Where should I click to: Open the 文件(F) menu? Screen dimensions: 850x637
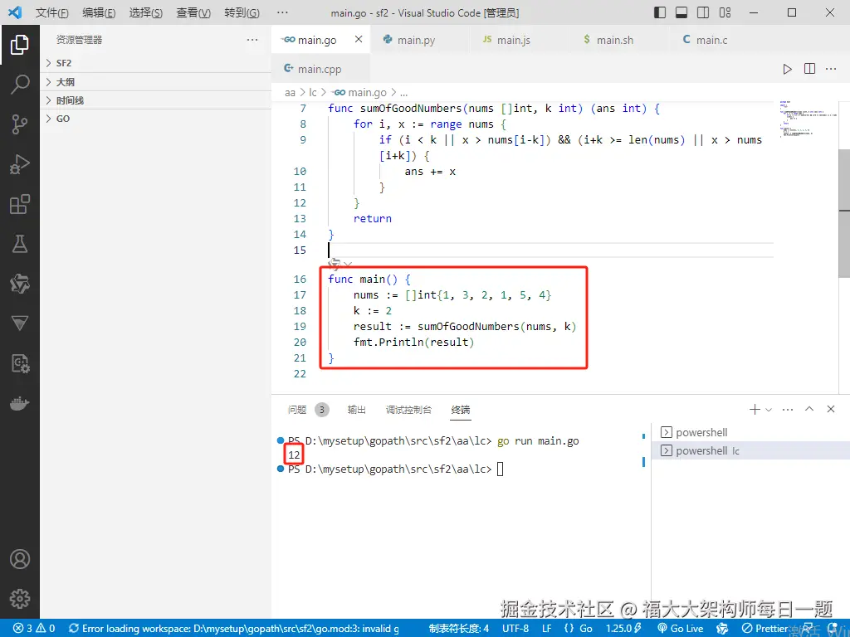(52, 12)
